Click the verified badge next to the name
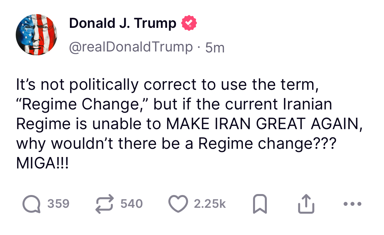Image resolution: width=384 pixels, height=235 pixels. (x=189, y=23)
